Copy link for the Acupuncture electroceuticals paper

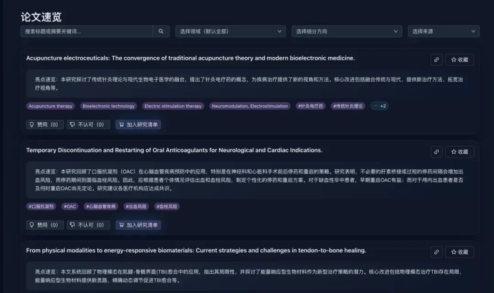click(436, 60)
